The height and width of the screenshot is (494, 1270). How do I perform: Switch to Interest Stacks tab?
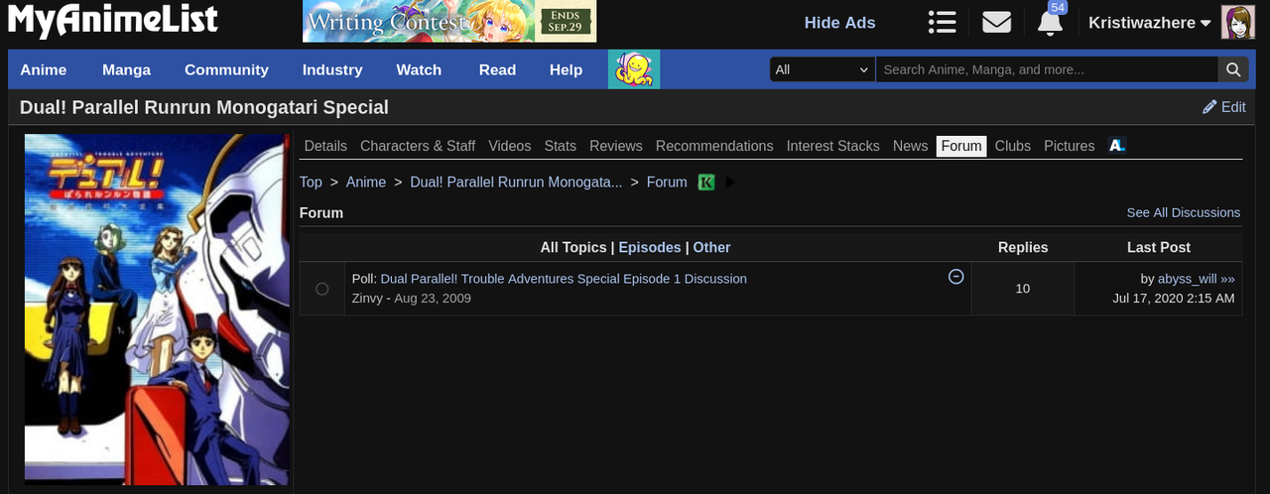pos(833,146)
